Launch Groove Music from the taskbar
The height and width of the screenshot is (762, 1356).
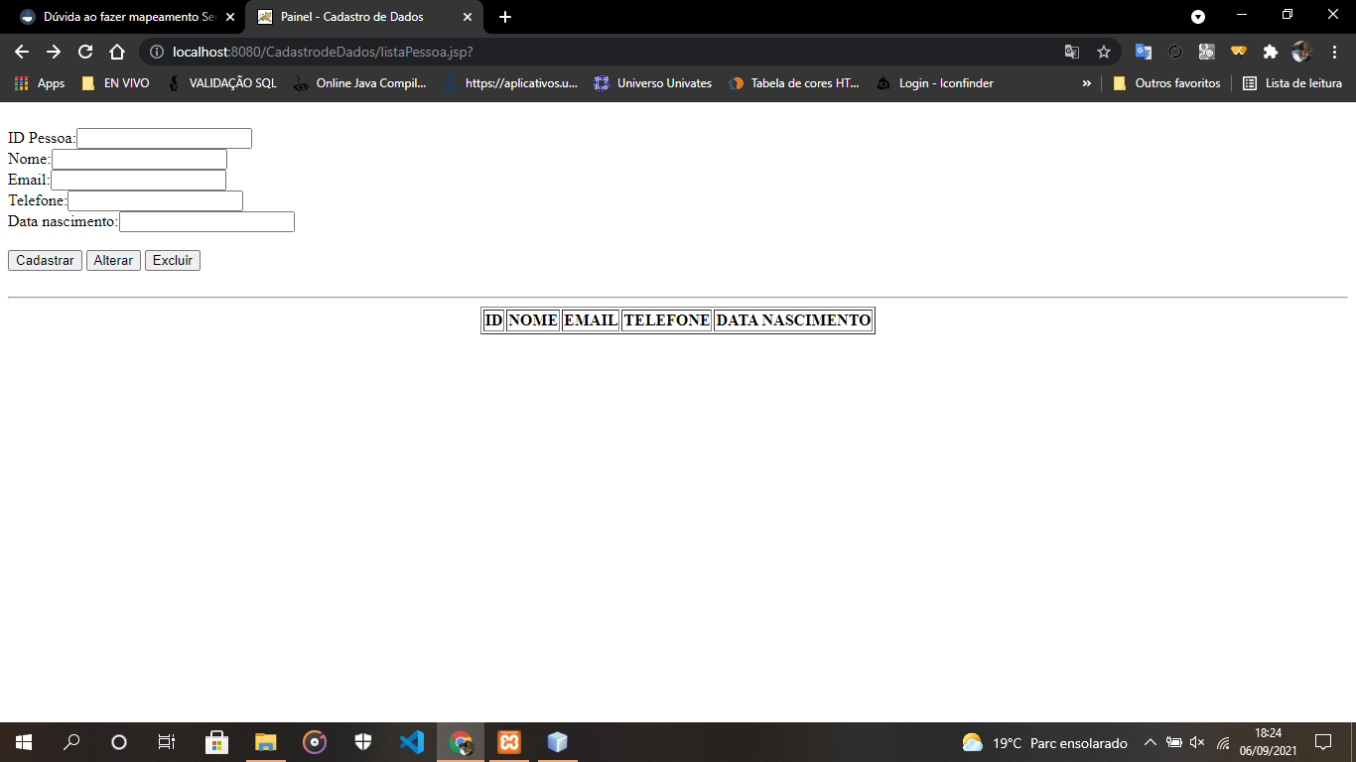[314, 742]
